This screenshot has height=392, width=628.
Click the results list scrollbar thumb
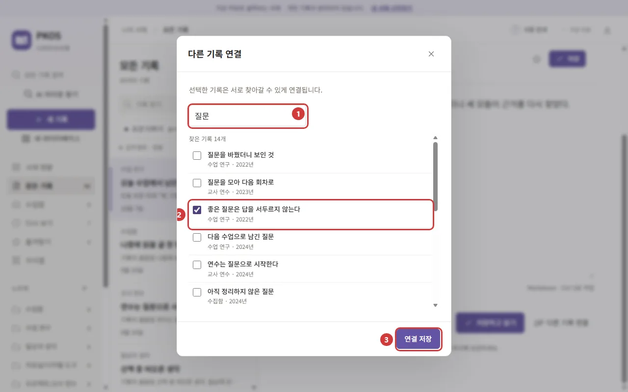pyautogui.click(x=435, y=176)
